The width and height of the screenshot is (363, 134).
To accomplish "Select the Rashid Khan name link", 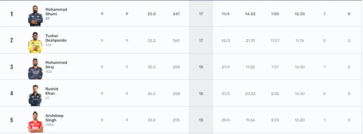I will pyautogui.click(x=52, y=91).
